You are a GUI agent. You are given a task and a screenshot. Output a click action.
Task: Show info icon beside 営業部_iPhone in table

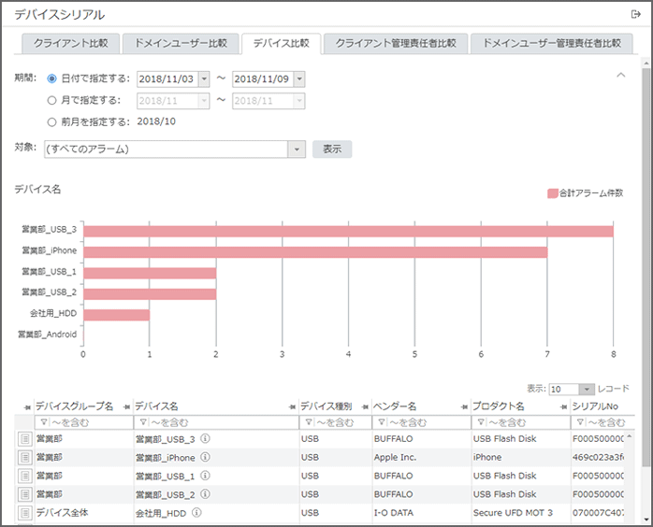click(x=205, y=457)
